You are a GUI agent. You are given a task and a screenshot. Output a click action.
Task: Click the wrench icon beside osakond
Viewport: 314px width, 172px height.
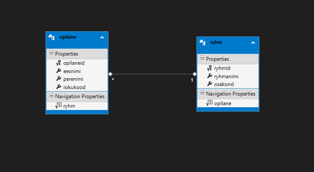(209, 84)
